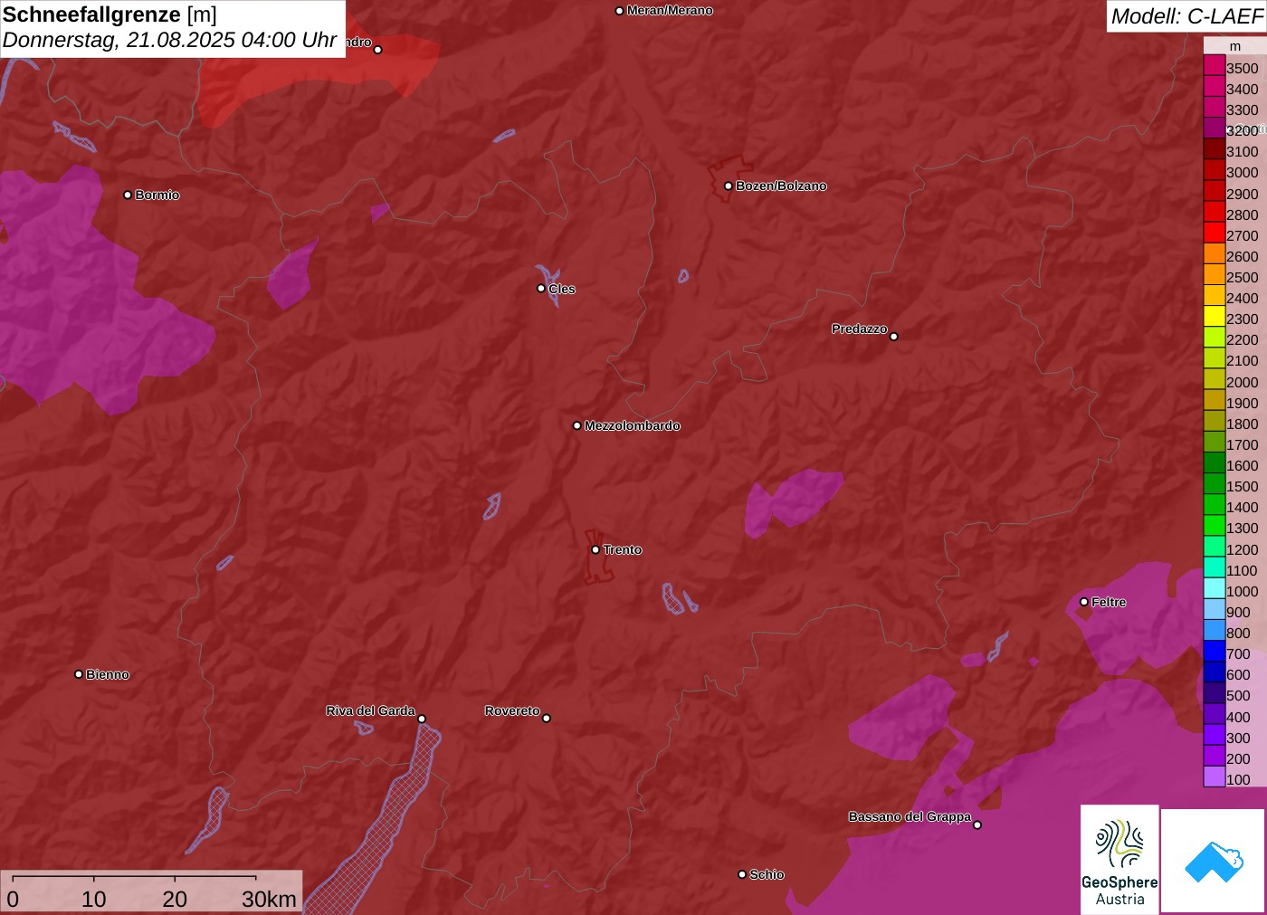The height and width of the screenshot is (915, 1267).
Task: Click the Bassano del Grappa label
Action: (x=910, y=817)
